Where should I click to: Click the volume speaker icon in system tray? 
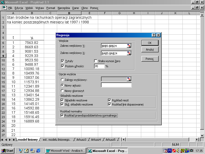[x=178, y=151]
